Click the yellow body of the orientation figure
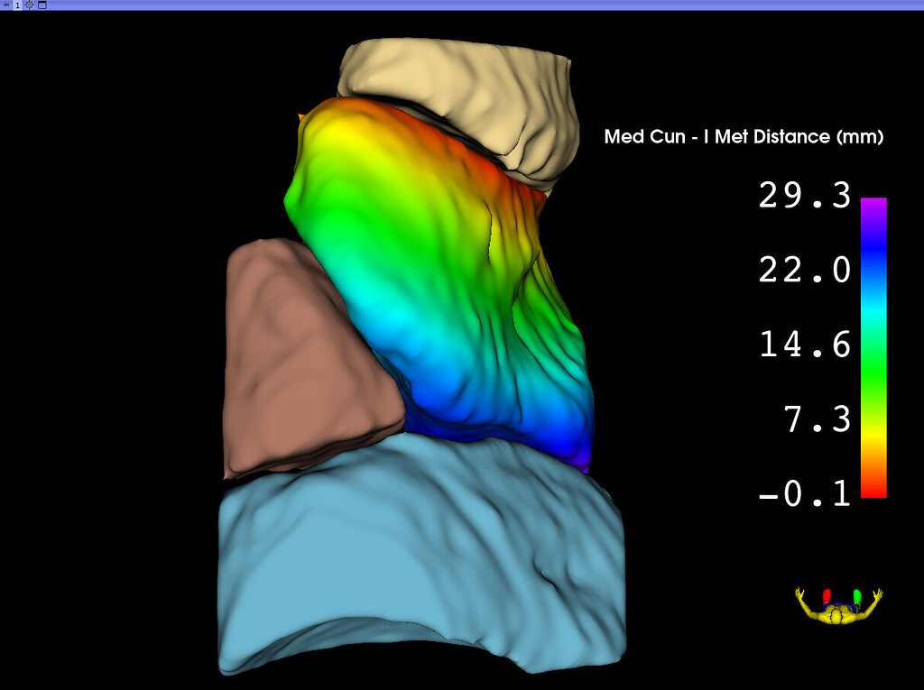This screenshot has width=924, height=690. (x=836, y=617)
